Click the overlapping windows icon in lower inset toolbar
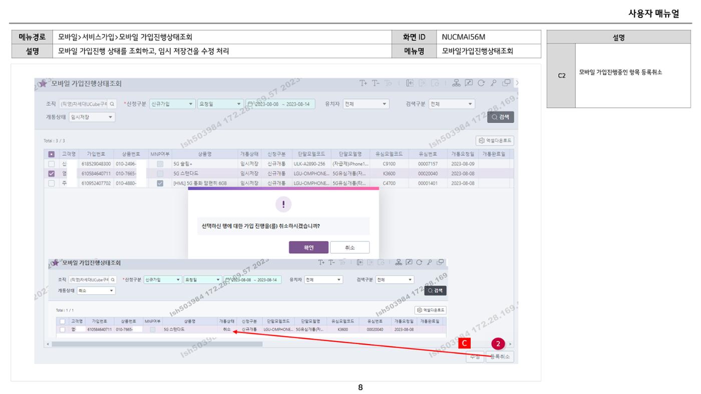The image size is (701, 394). click(440, 262)
